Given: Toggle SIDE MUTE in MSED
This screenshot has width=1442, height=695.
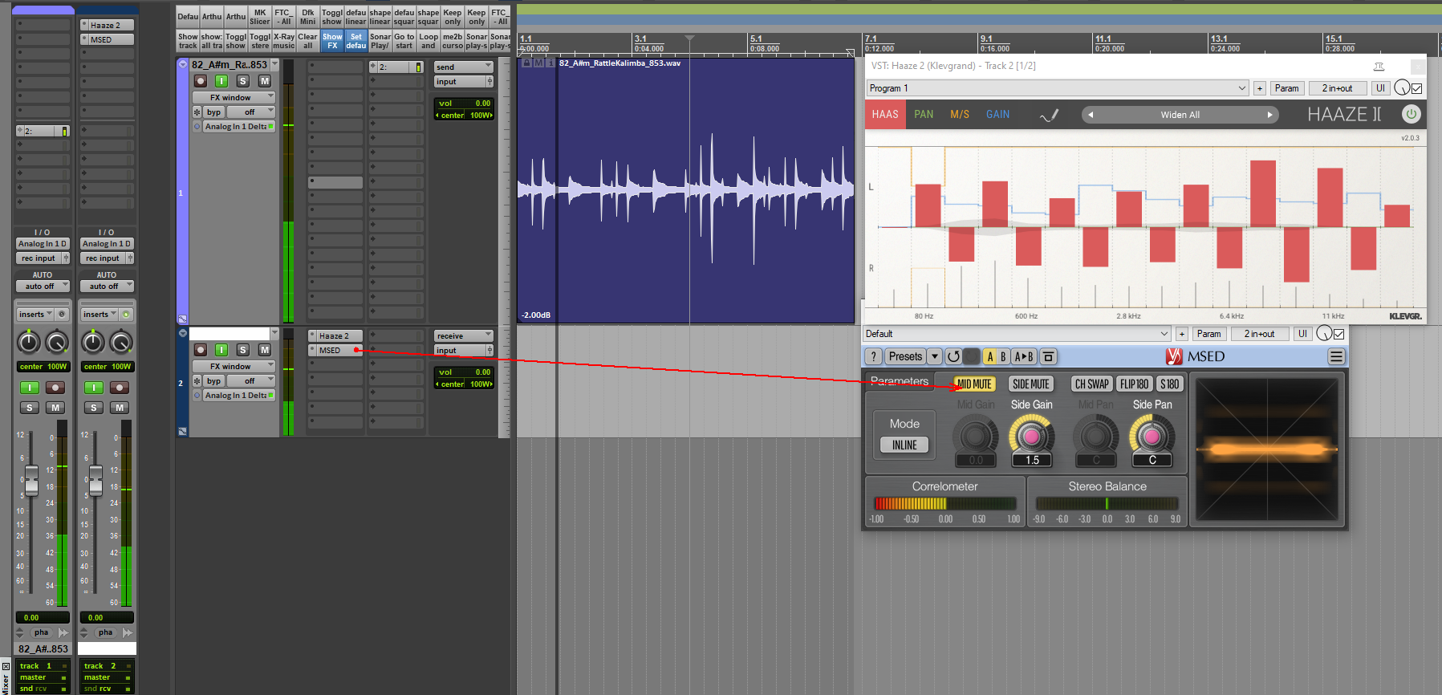Looking at the screenshot, I should (1031, 384).
